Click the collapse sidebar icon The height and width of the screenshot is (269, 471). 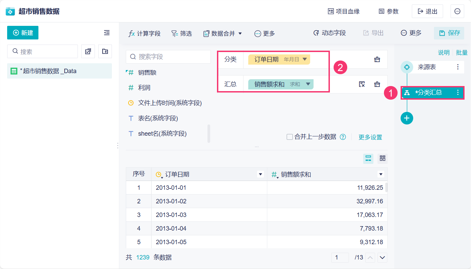[x=107, y=33]
